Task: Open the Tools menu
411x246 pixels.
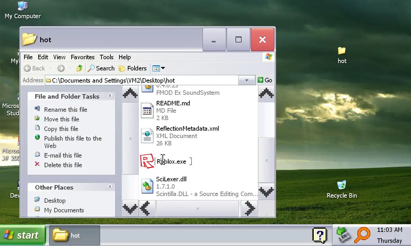Action: tap(106, 57)
